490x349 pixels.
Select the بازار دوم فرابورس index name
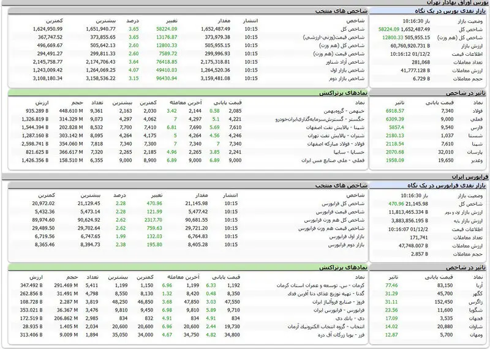pos(346,245)
